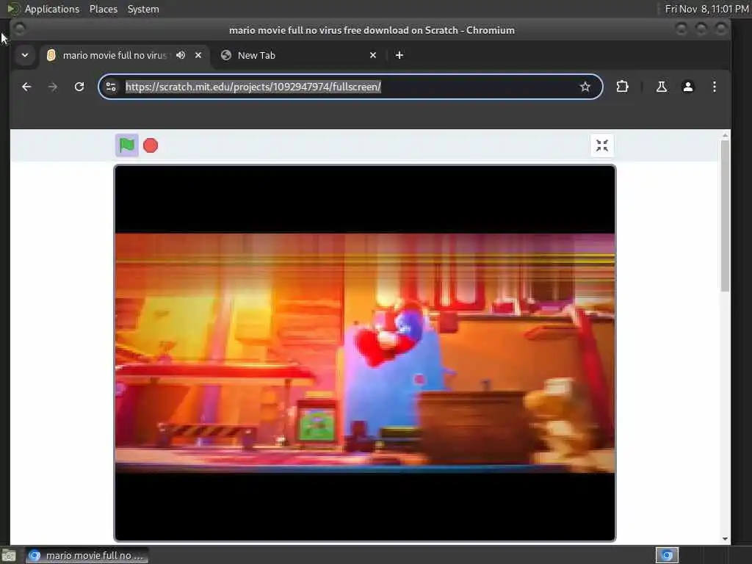
Task: Go forward using the browser forward arrow
Action: (53, 87)
